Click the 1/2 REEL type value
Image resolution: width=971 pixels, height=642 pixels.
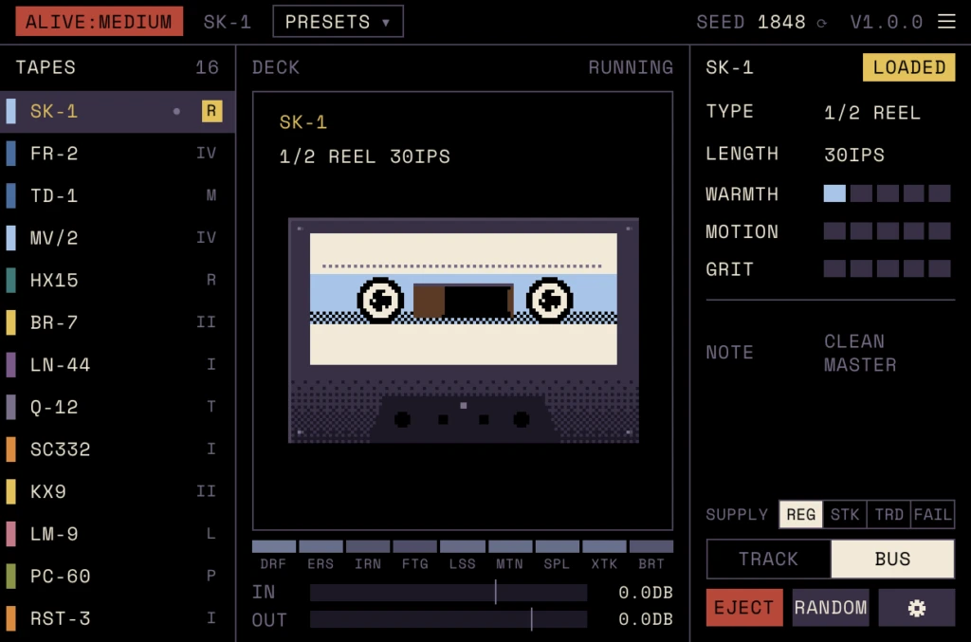872,113
